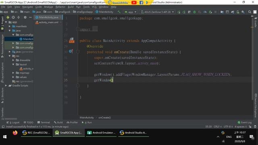Open the SDK Manager icon

pyautogui.click(x=243, y=12)
